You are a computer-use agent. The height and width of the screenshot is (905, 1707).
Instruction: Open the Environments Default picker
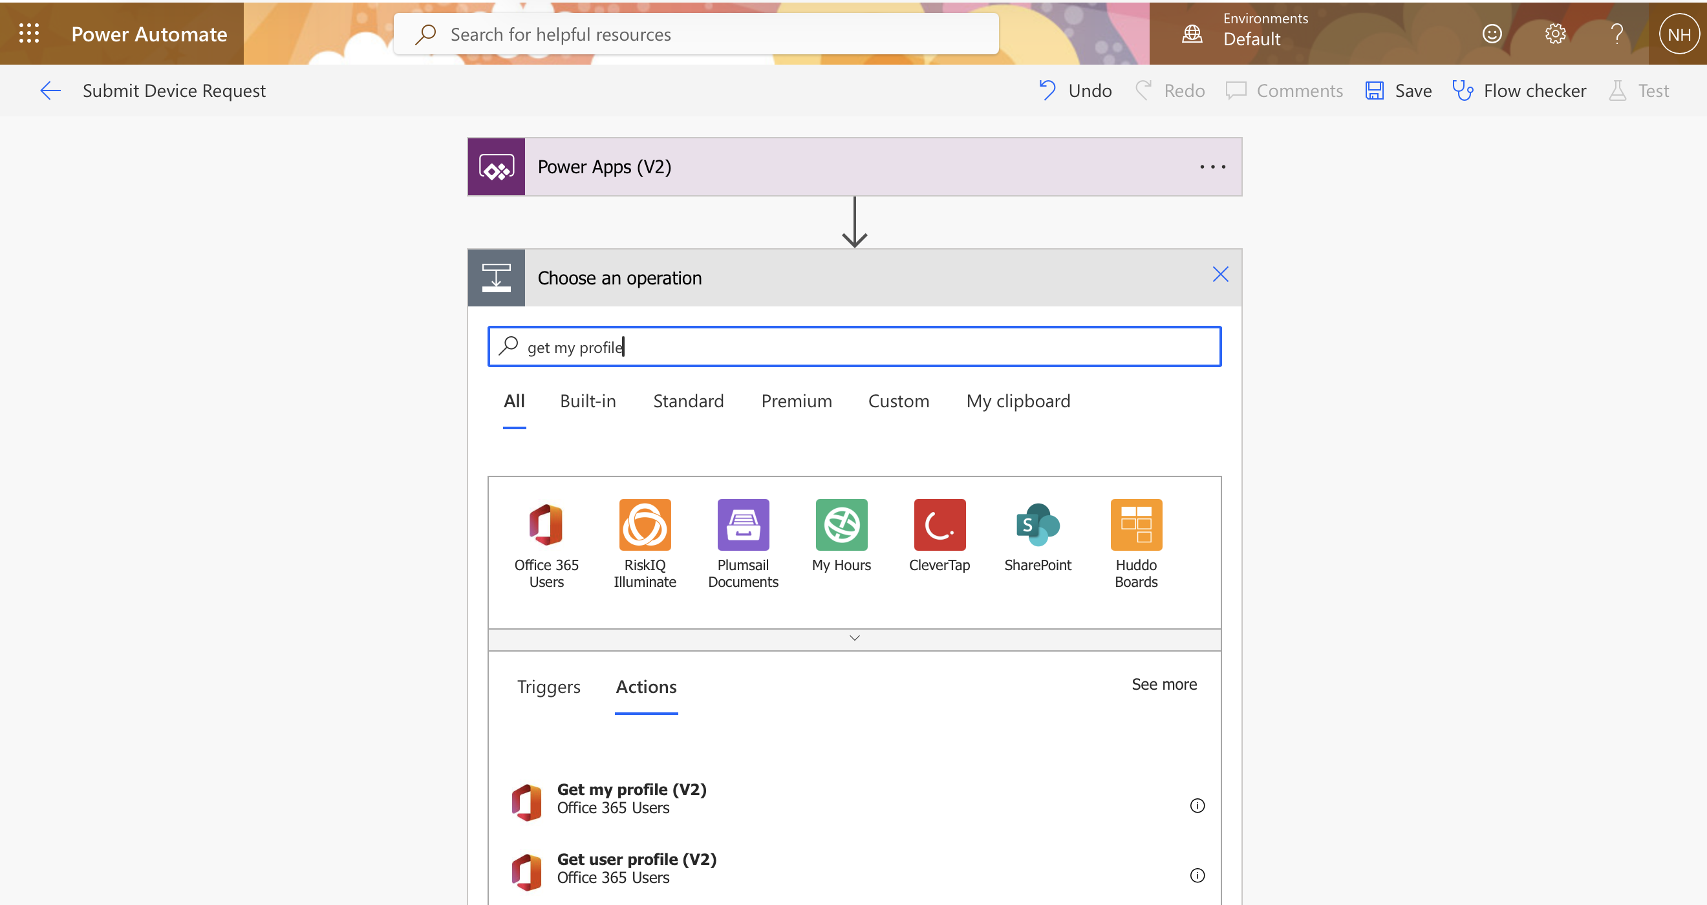[x=1265, y=30]
